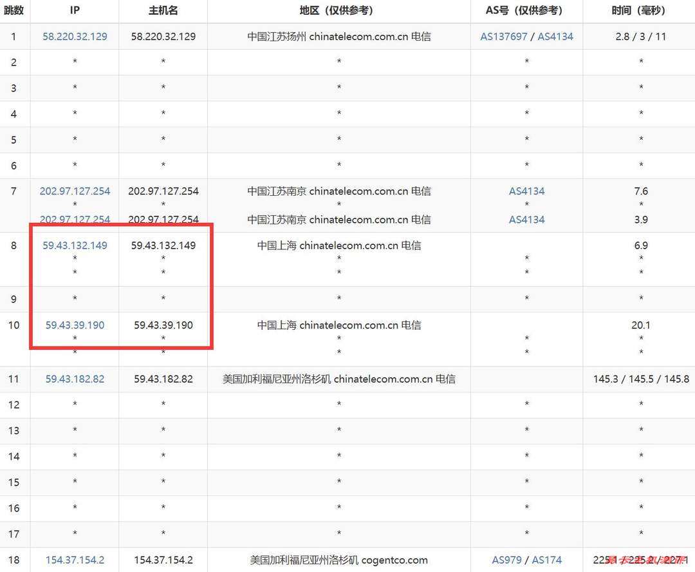Open IP link 59.43.132.149 on hop 8

(75, 245)
